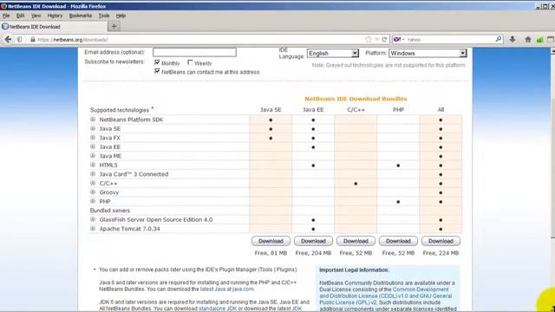The image size is (555, 312).
Task: Expand the Java FX technology row
Action: click(x=93, y=138)
